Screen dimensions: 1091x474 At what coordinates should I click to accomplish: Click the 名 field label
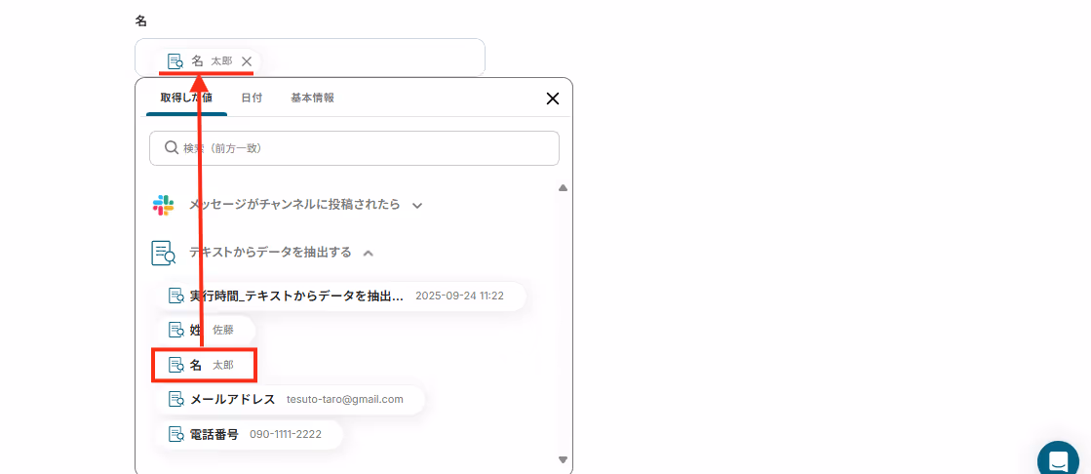click(x=141, y=20)
